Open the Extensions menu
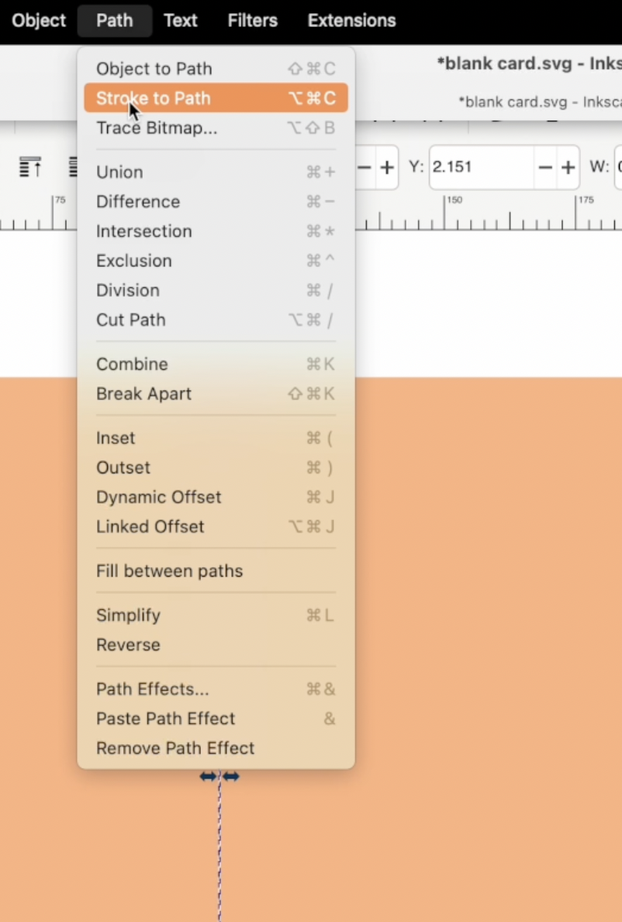Screen dimensions: 622x922 coord(351,20)
